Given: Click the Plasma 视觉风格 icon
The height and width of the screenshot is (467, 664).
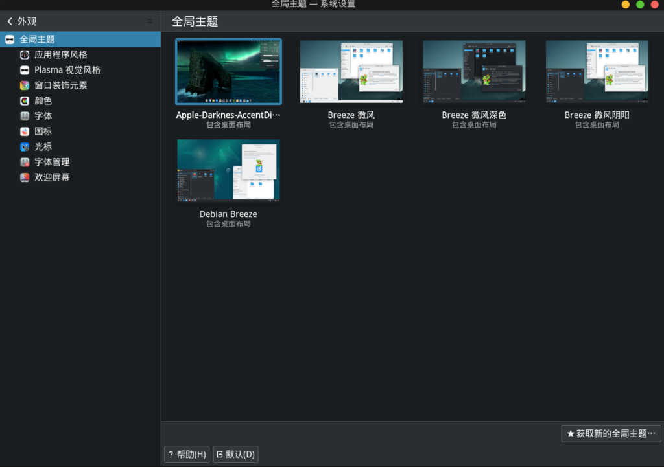Looking at the screenshot, I should pos(25,70).
